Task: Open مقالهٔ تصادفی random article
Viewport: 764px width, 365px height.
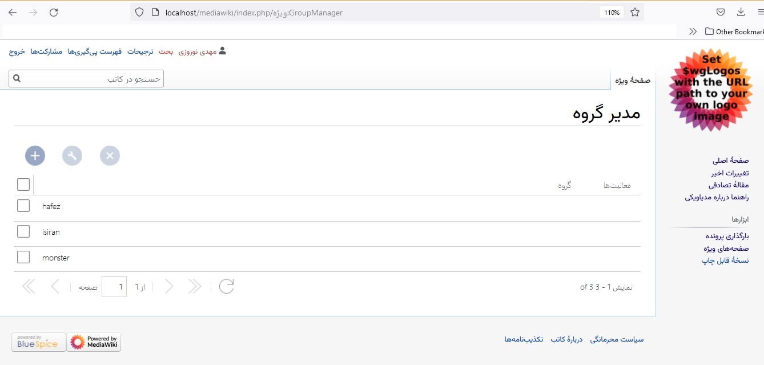Action: click(x=729, y=185)
